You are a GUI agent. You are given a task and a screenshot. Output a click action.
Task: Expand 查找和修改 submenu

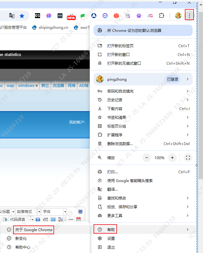point(143,198)
